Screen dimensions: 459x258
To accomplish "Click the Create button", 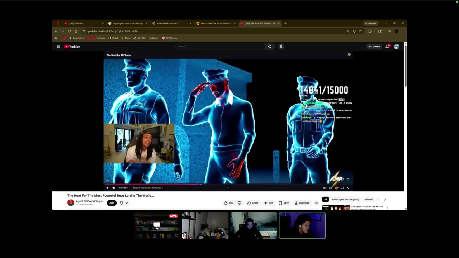I will click(374, 46).
